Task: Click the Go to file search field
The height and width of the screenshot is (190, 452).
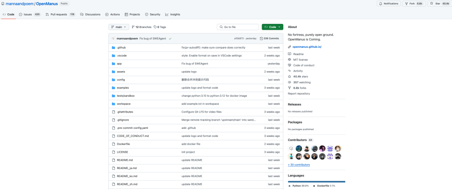Action: point(238,27)
